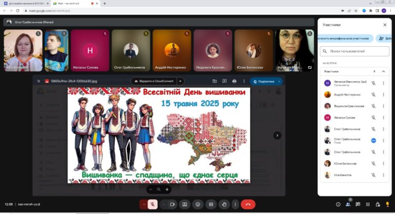Raise hand using the hand icon
The image size is (395, 214).
224,204
